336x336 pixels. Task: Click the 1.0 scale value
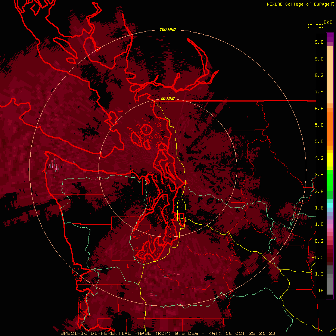pos(319,224)
